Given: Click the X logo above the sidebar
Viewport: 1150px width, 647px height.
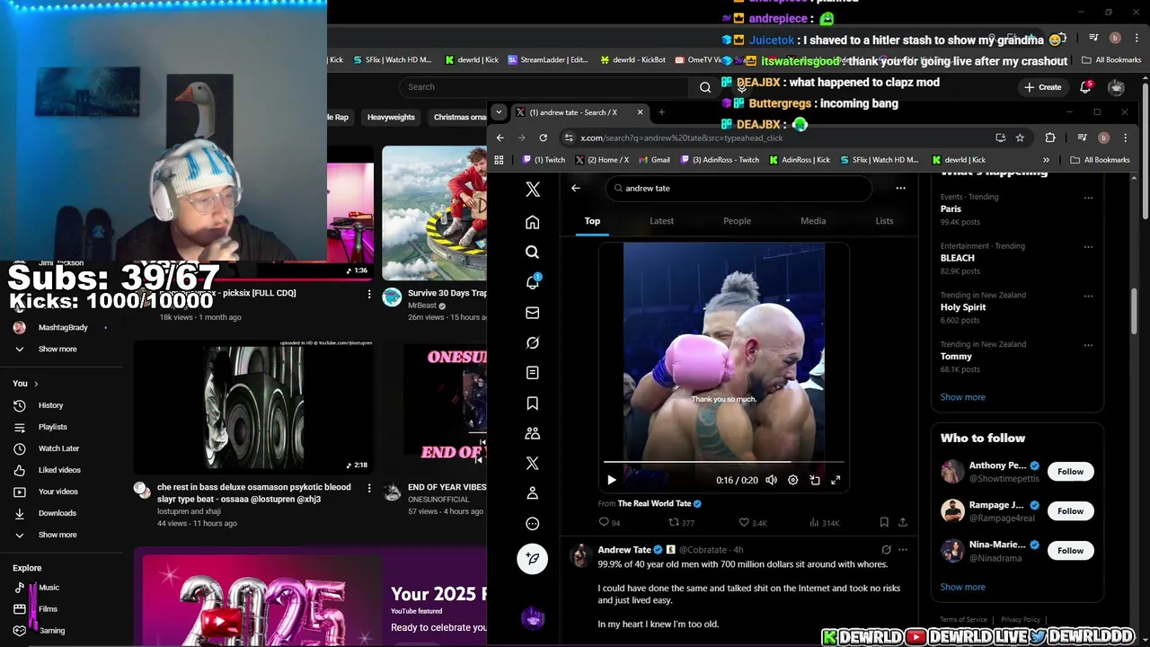Looking at the screenshot, I should click(532, 190).
